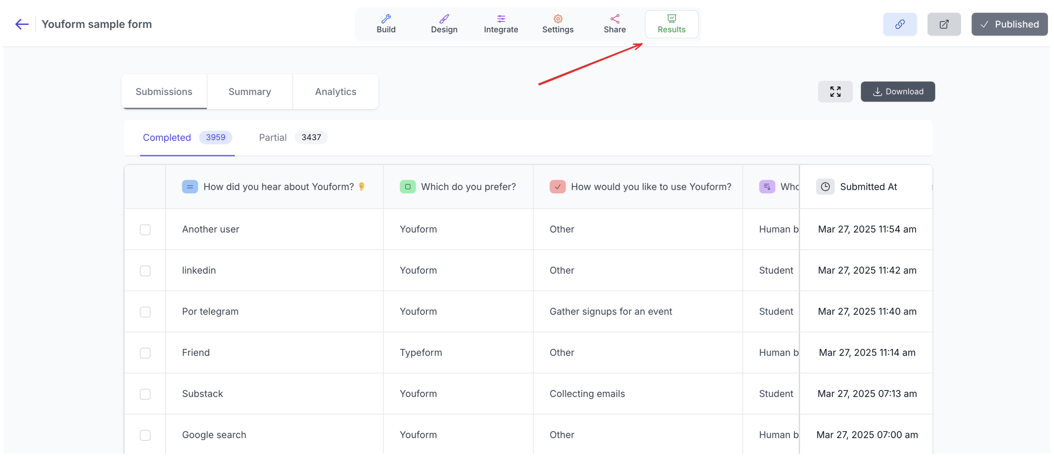This screenshot has height=457, width=1054.
Task: Click the 'Which do you prefer?' column header
Action: coord(458,187)
